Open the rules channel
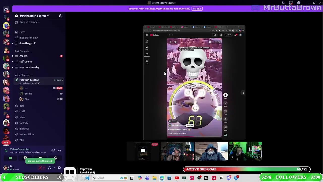This screenshot has height=182, width=323. (x=22, y=32)
